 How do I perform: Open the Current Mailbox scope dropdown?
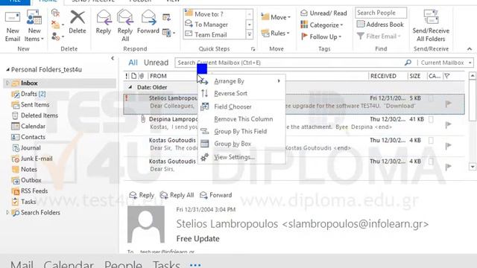pos(446,63)
